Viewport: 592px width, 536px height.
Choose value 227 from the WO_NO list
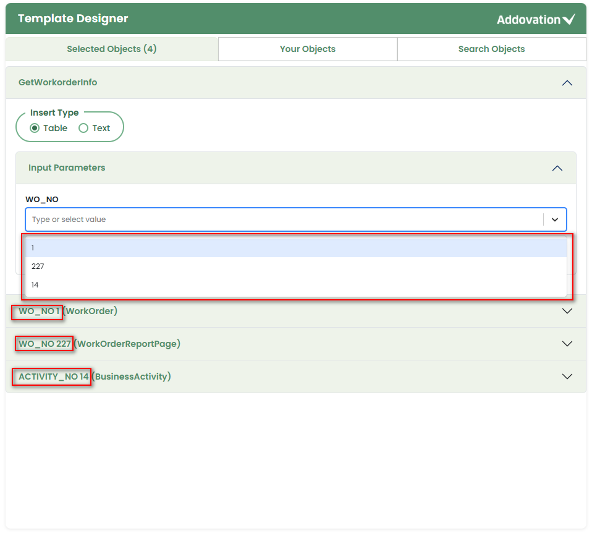[295, 266]
